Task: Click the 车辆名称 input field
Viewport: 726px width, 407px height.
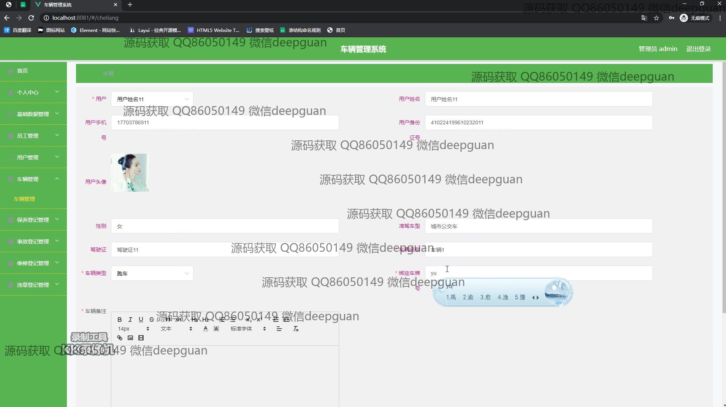Action: [538, 250]
